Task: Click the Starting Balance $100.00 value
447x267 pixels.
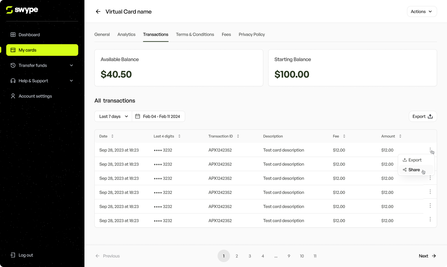Action: pyautogui.click(x=292, y=74)
